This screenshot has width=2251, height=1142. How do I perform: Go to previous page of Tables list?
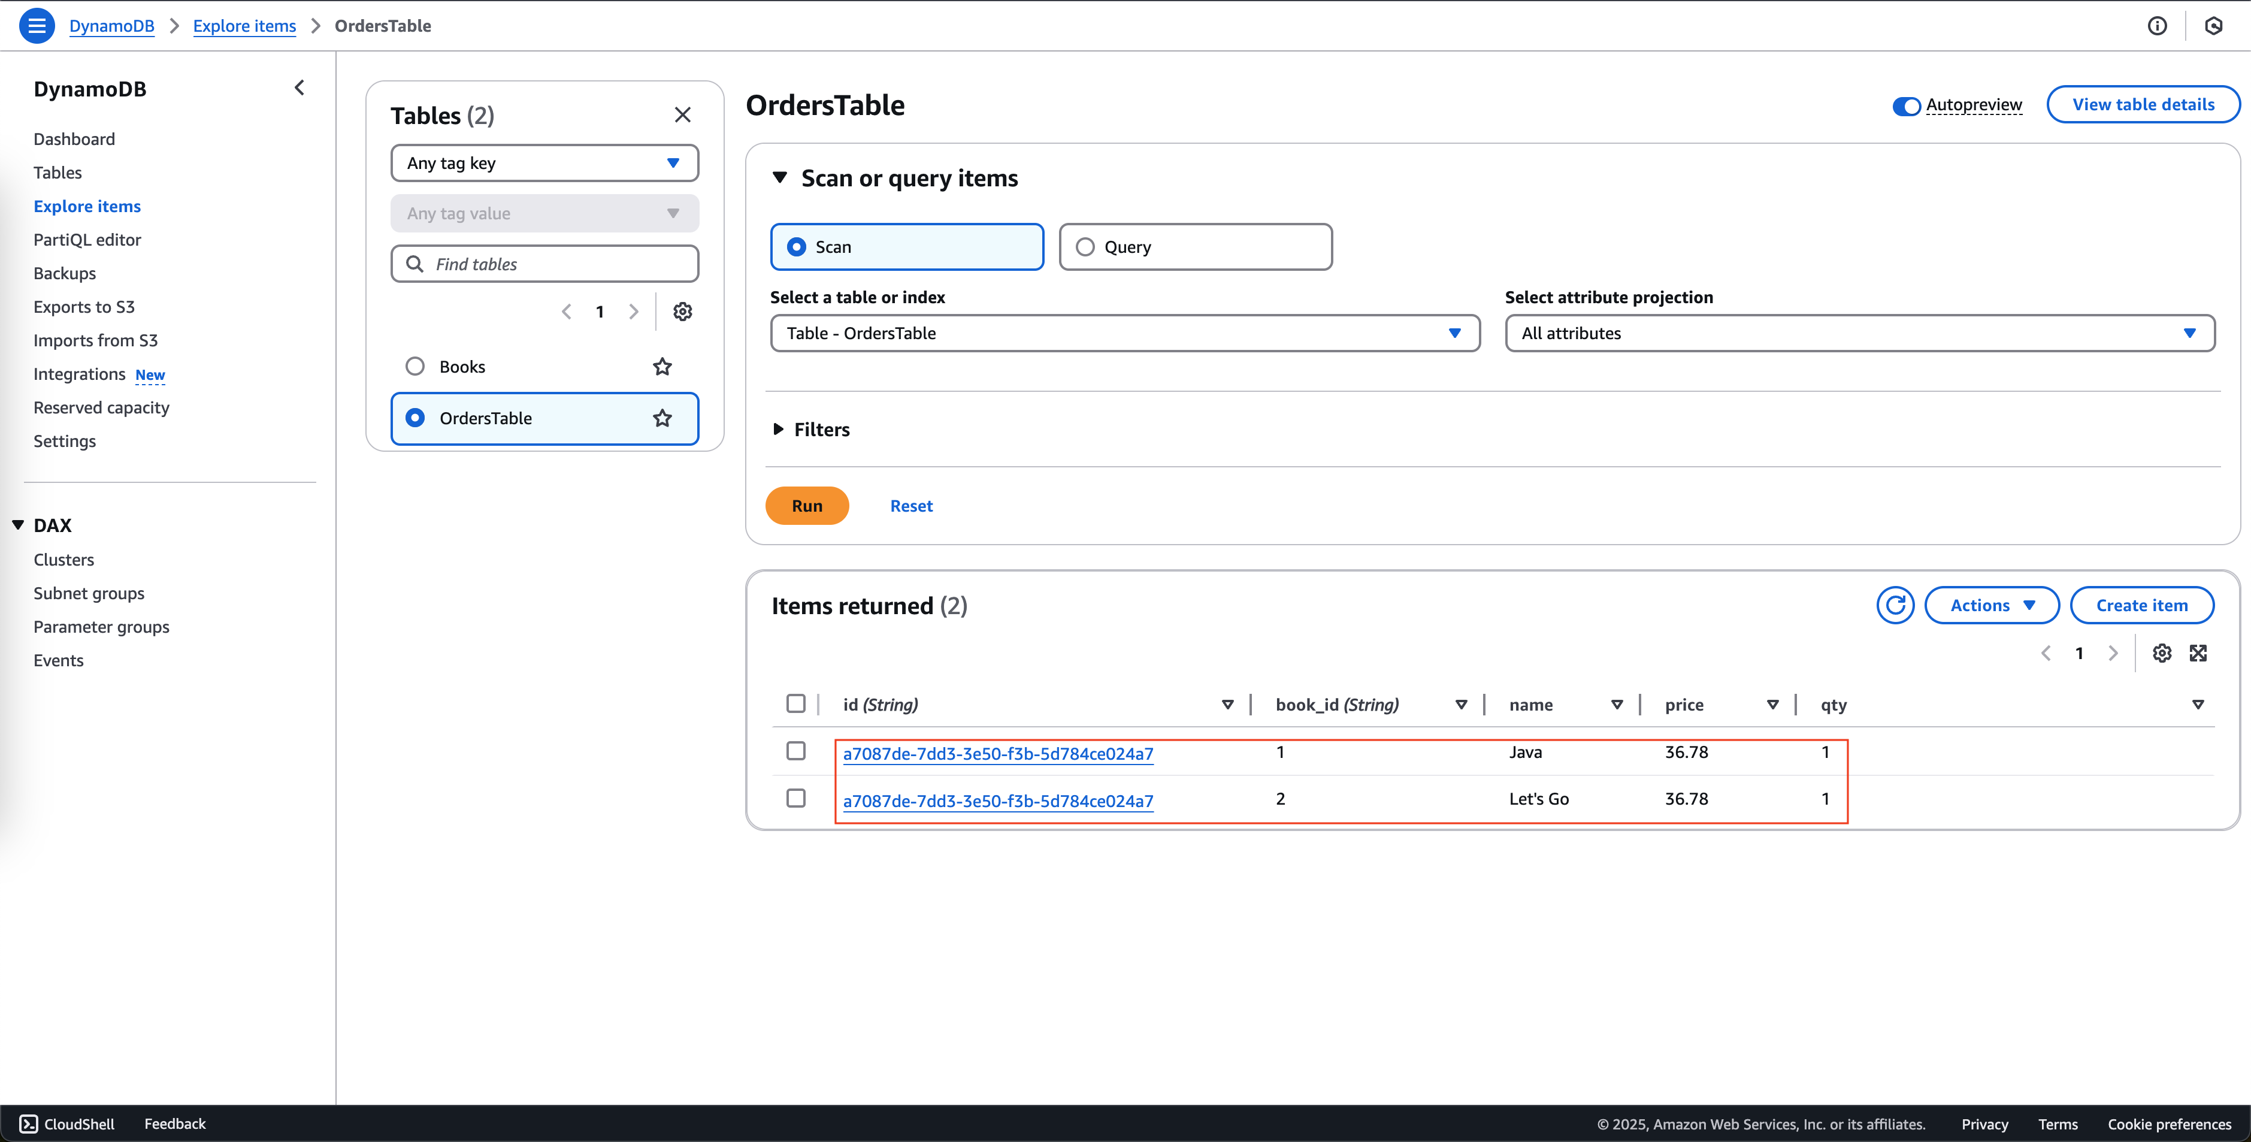coord(566,311)
